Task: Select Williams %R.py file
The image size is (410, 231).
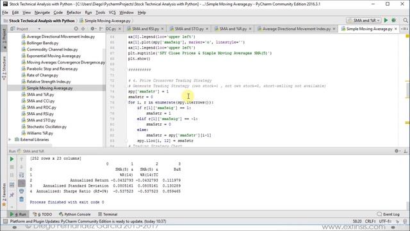Action: pos(40,133)
